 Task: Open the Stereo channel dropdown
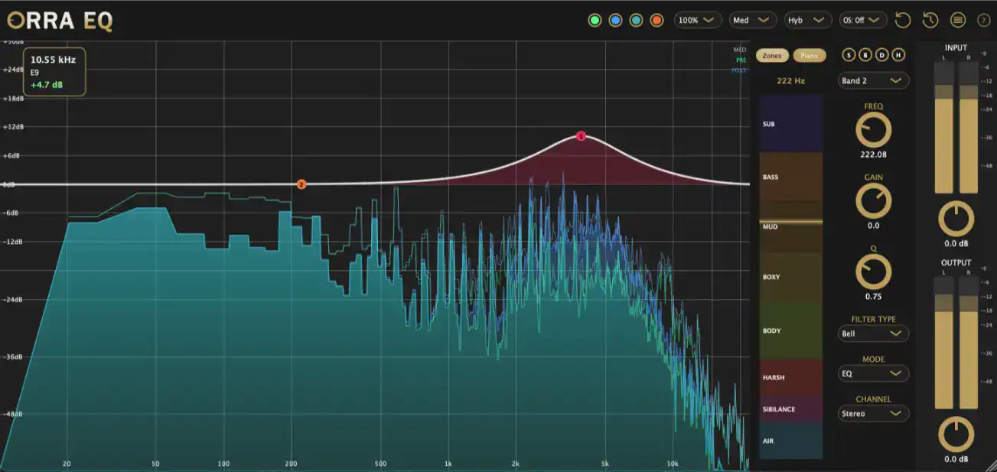point(873,413)
